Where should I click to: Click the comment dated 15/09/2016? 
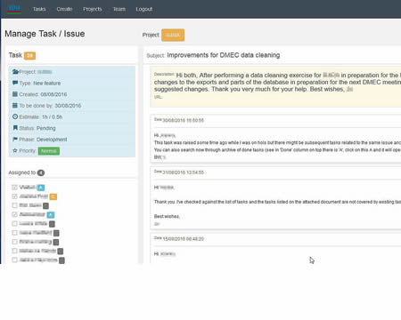tap(275, 248)
